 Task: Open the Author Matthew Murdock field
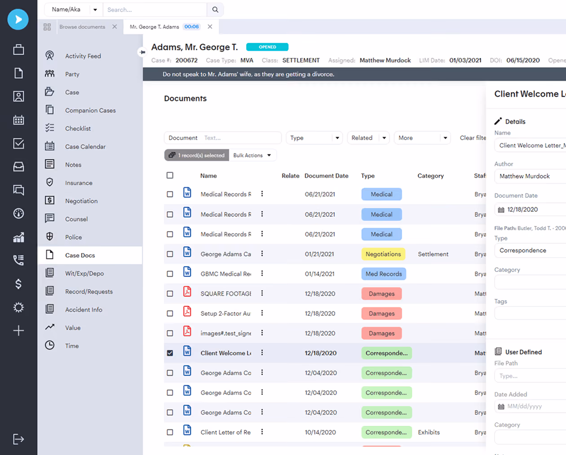(530, 176)
